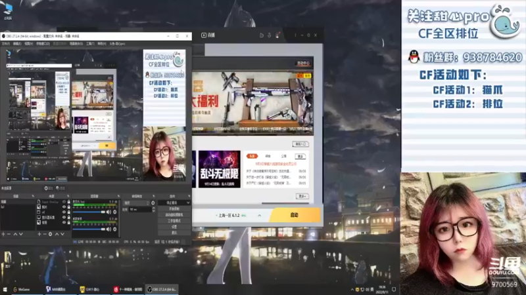The width and height of the screenshot is (526, 295).
Task: Open properties gear button above scenes panel
Action: (x=49, y=188)
